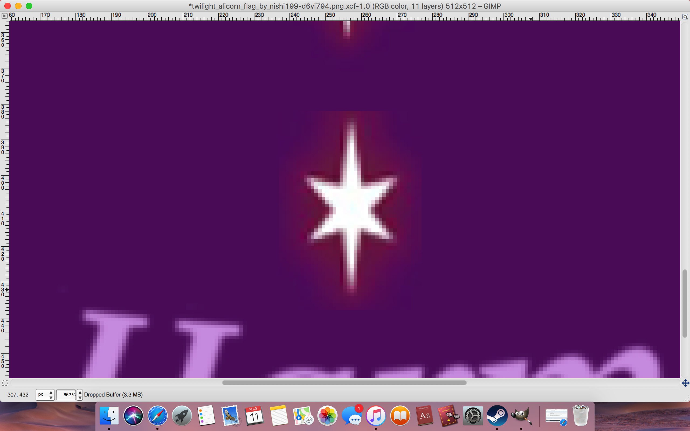Image resolution: width=690 pixels, height=431 pixels.
Task: Click the 662% zoom input field
Action: 66,395
